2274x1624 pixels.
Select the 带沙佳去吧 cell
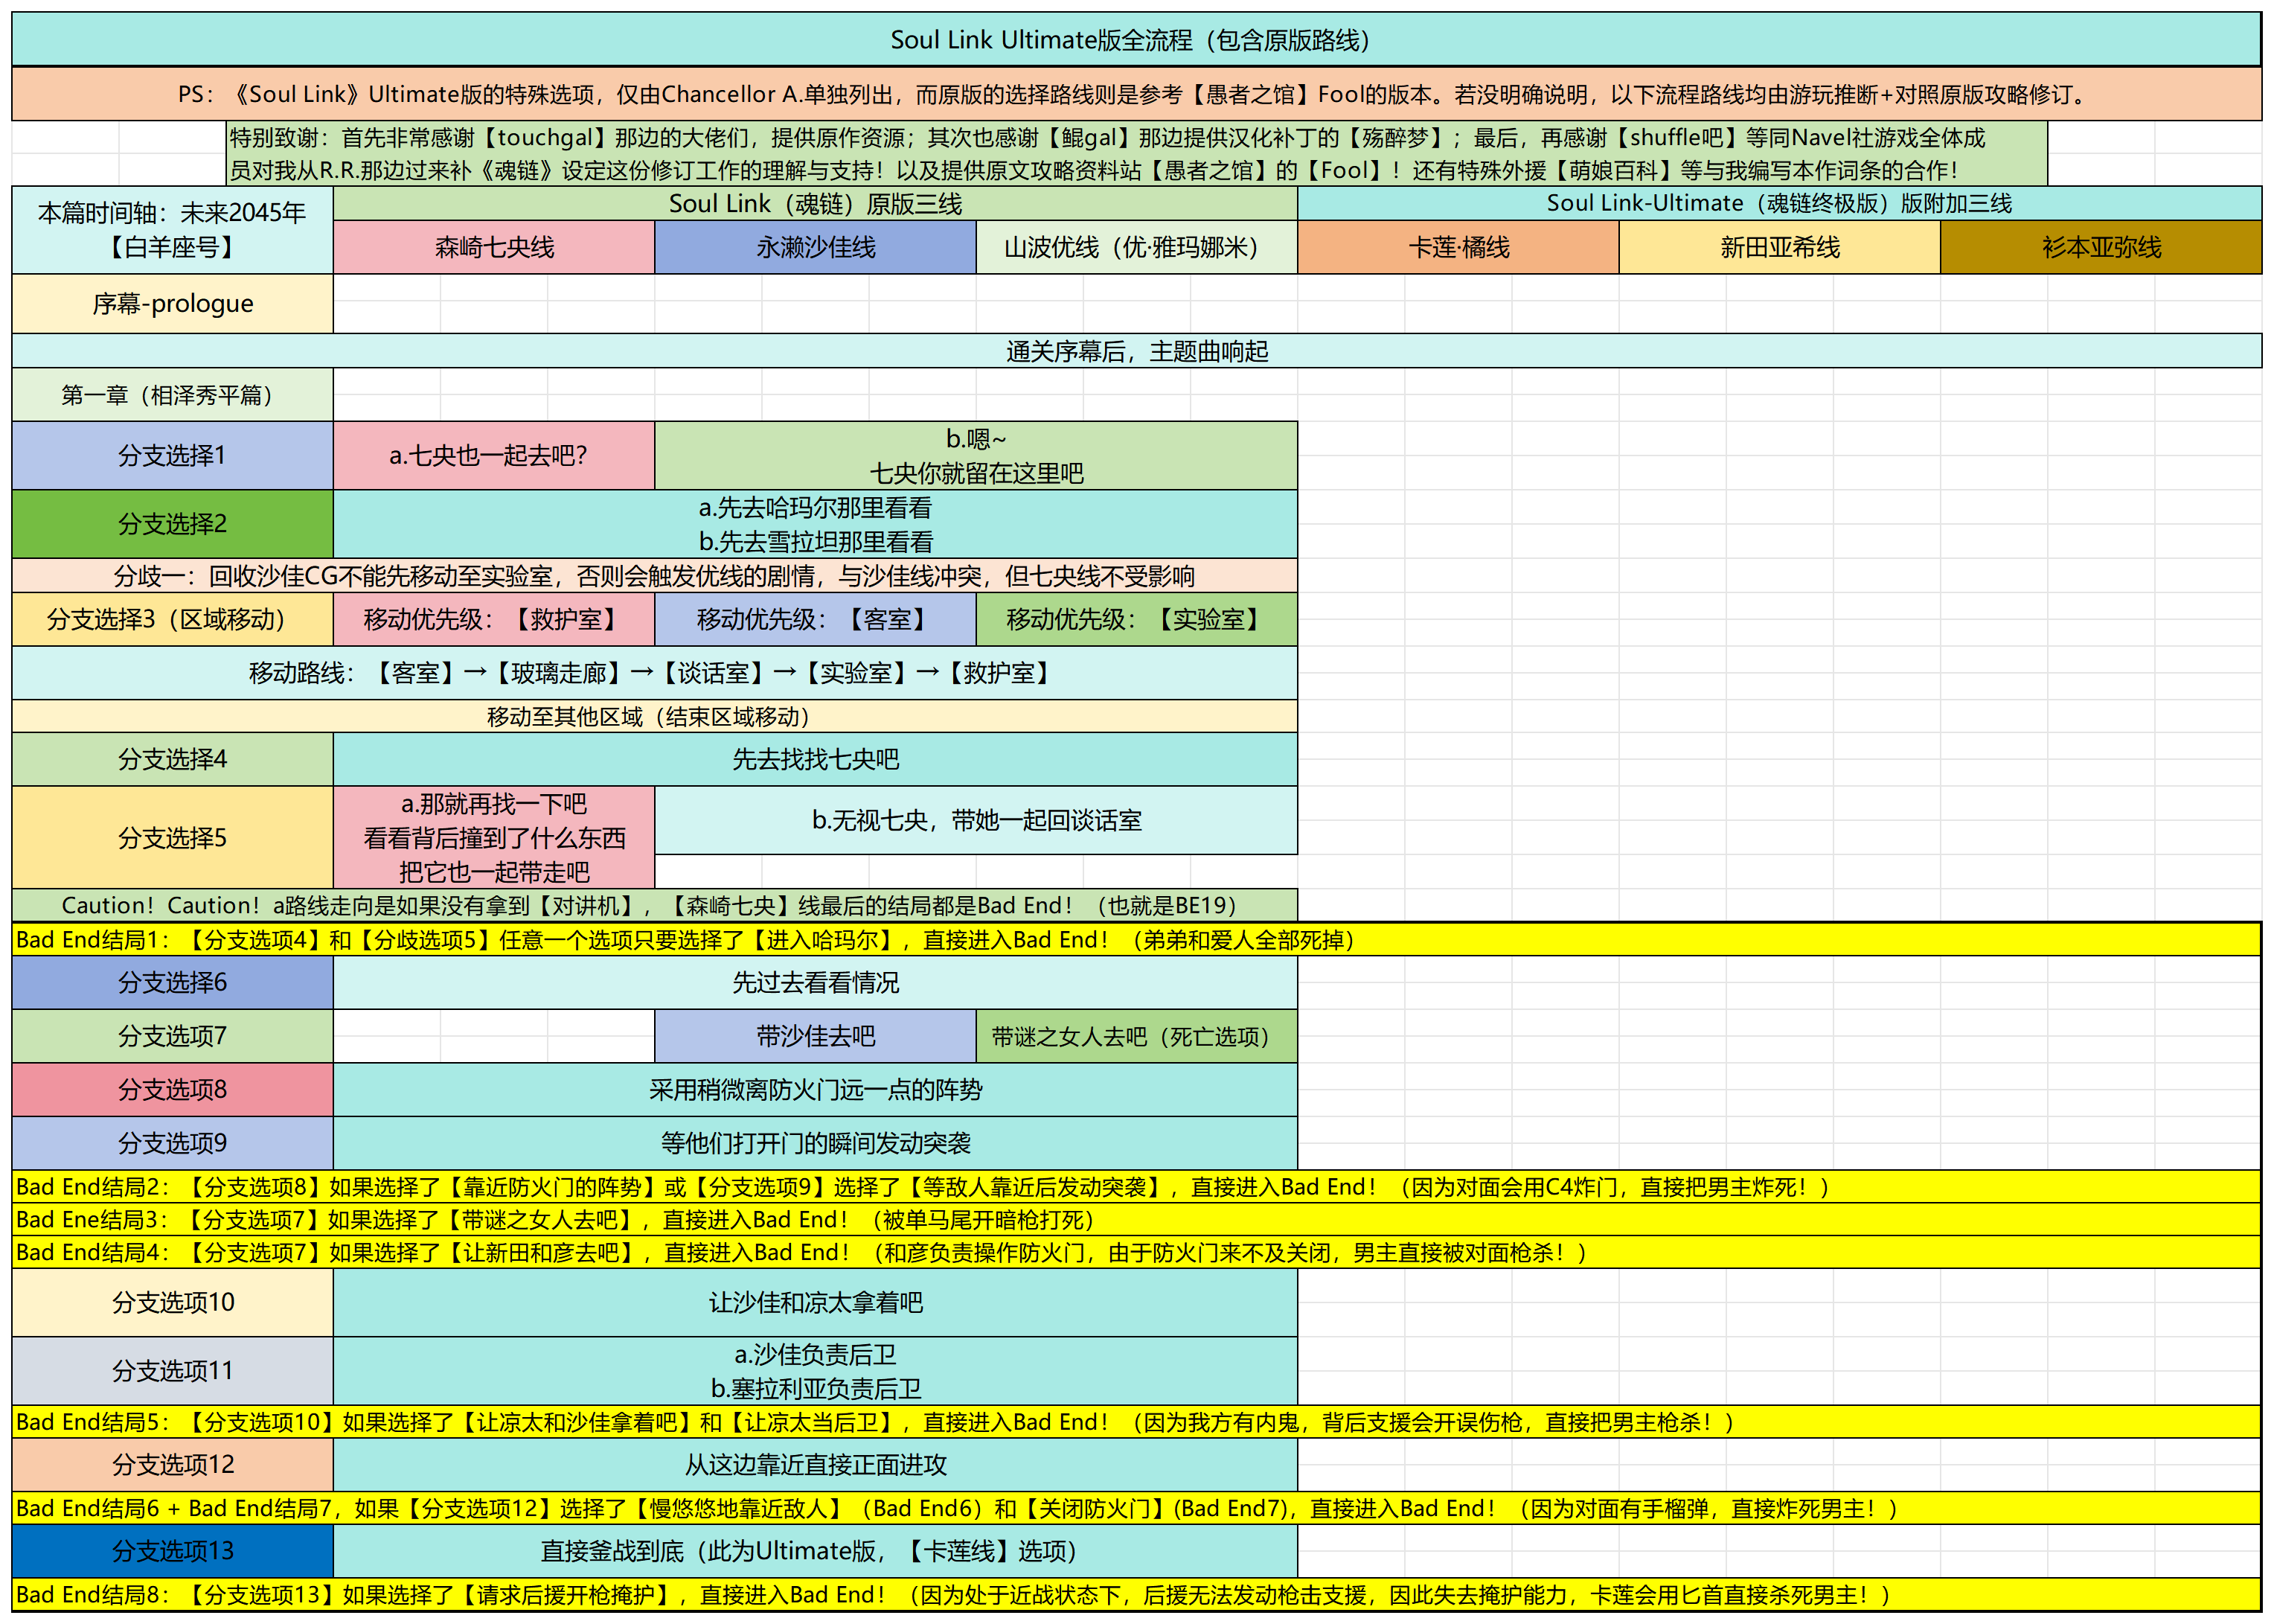(x=815, y=1036)
